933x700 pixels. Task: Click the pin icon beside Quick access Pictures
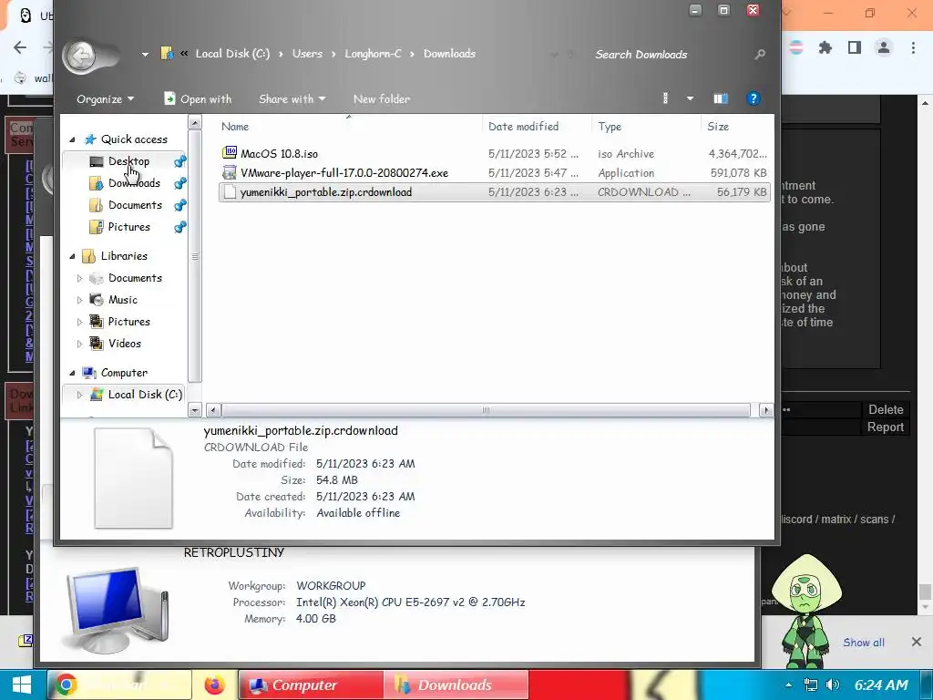tap(179, 227)
